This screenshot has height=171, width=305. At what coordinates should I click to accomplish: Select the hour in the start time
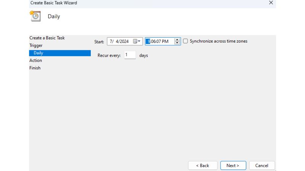(149, 41)
